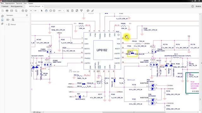
Task: Click the read mode display icon
Action: tap(81, 11)
